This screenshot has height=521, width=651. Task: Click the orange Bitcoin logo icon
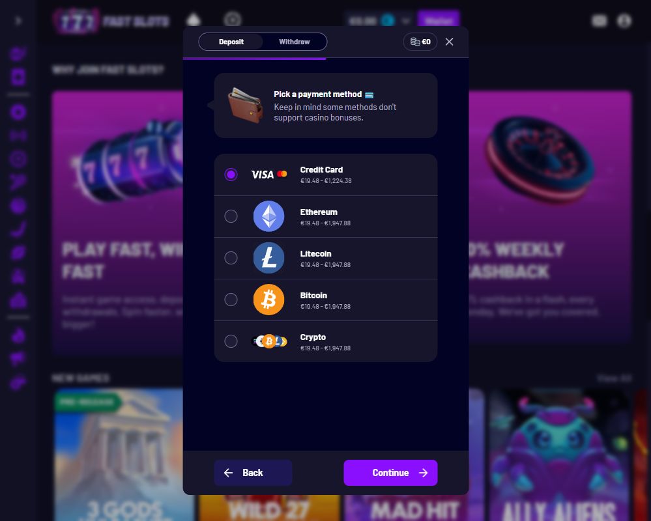click(268, 300)
